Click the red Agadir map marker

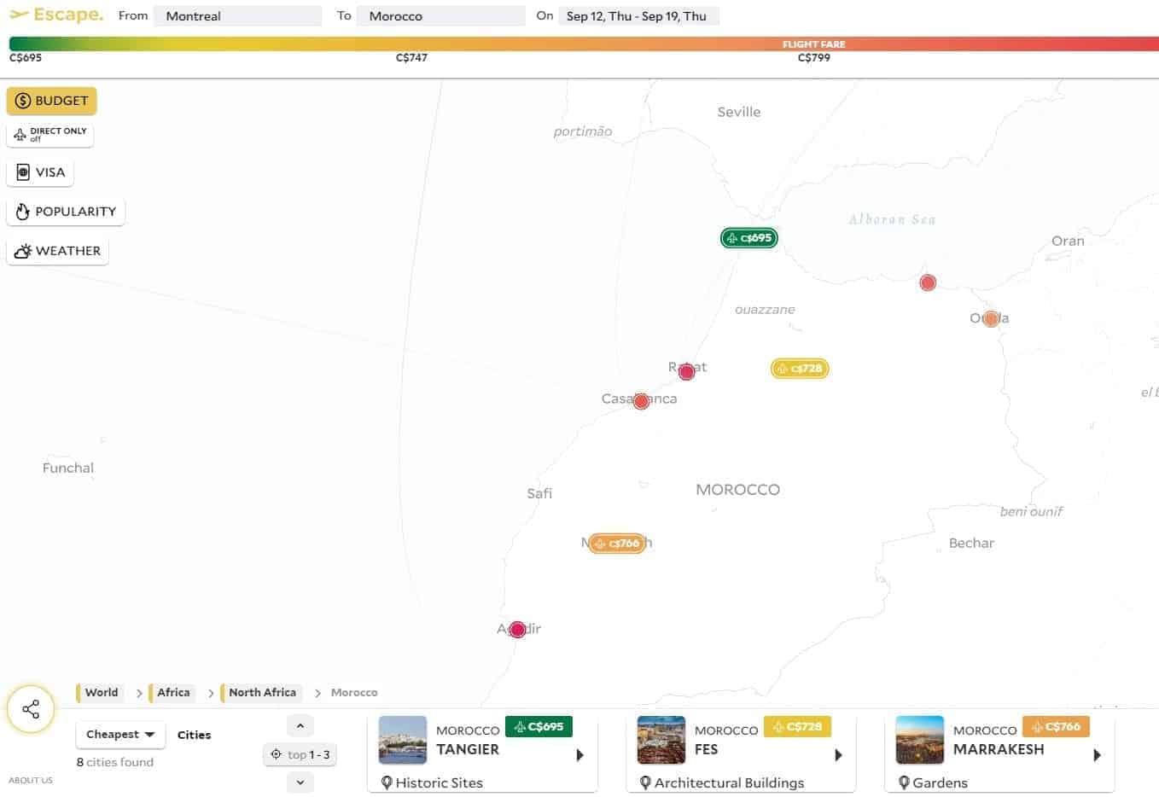coord(517,630)
